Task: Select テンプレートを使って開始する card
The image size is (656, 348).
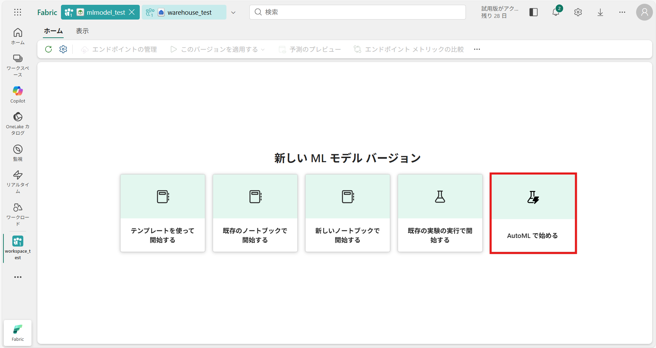Action: pos(163,213)
